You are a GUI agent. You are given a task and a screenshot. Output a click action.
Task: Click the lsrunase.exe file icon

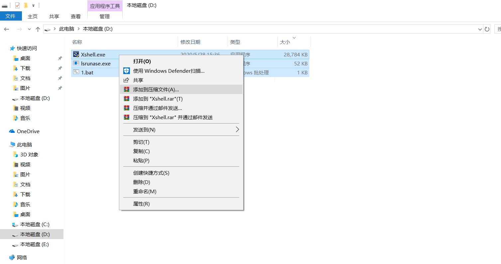[x=76, y=63]
